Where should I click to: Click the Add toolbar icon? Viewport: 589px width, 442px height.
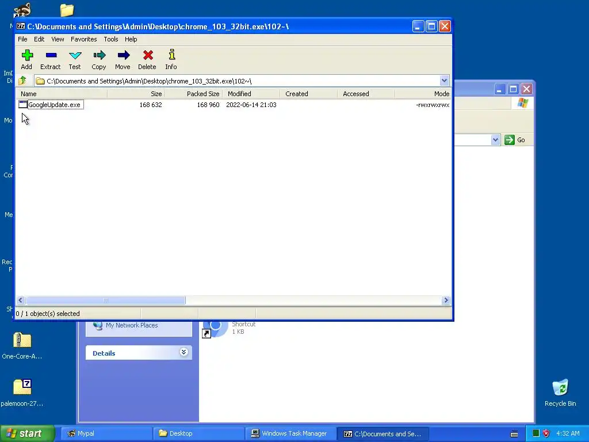pyautogui.click(x=26, y=55)
